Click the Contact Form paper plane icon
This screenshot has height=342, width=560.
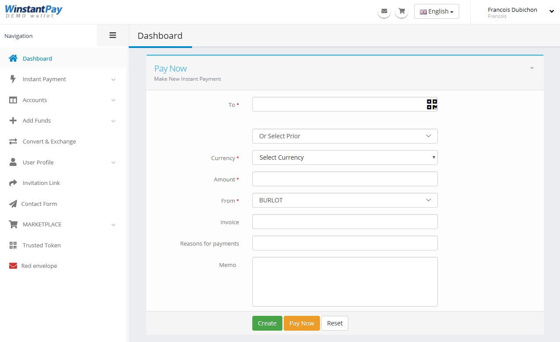[13, 204]
